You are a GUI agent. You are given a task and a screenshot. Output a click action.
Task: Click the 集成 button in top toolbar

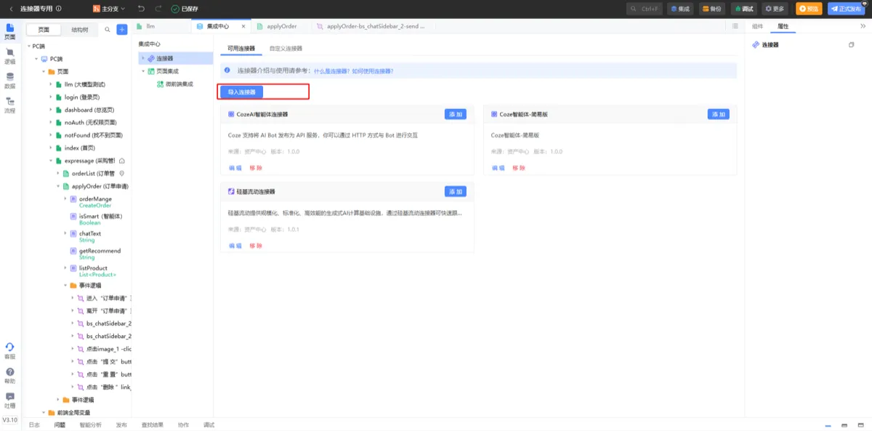[x=680, y=9]
